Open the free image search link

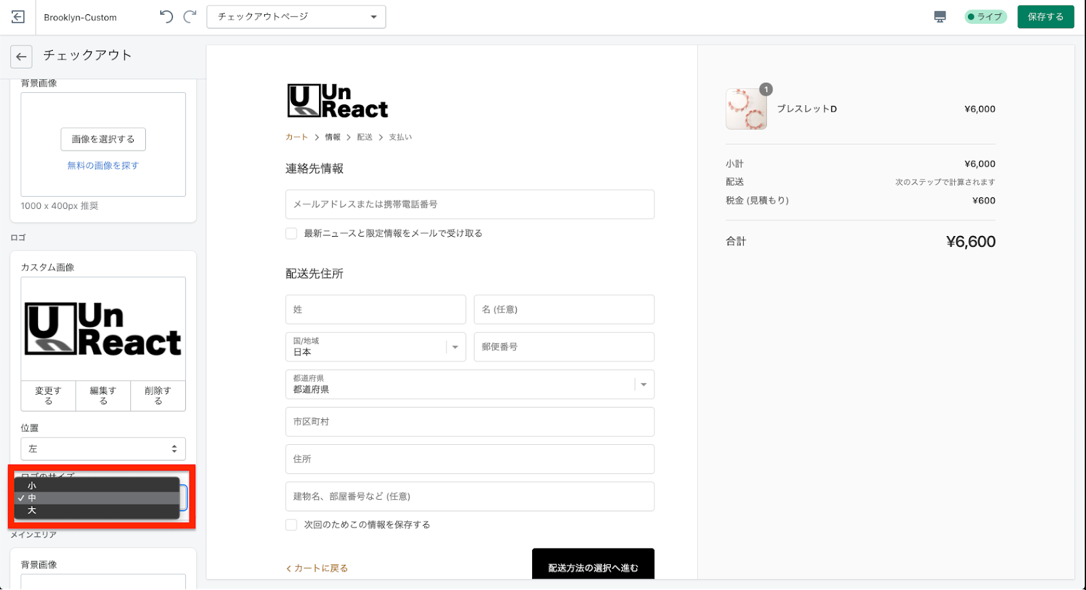click(x=103, y=165)
